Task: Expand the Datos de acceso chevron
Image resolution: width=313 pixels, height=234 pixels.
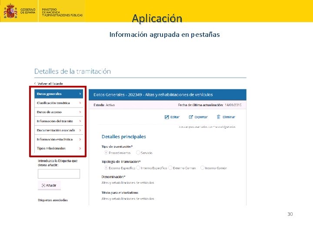Action: tap(80, 112)
